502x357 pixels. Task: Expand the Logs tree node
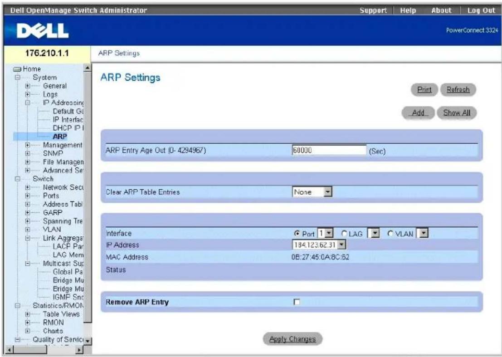coord(28,94)
